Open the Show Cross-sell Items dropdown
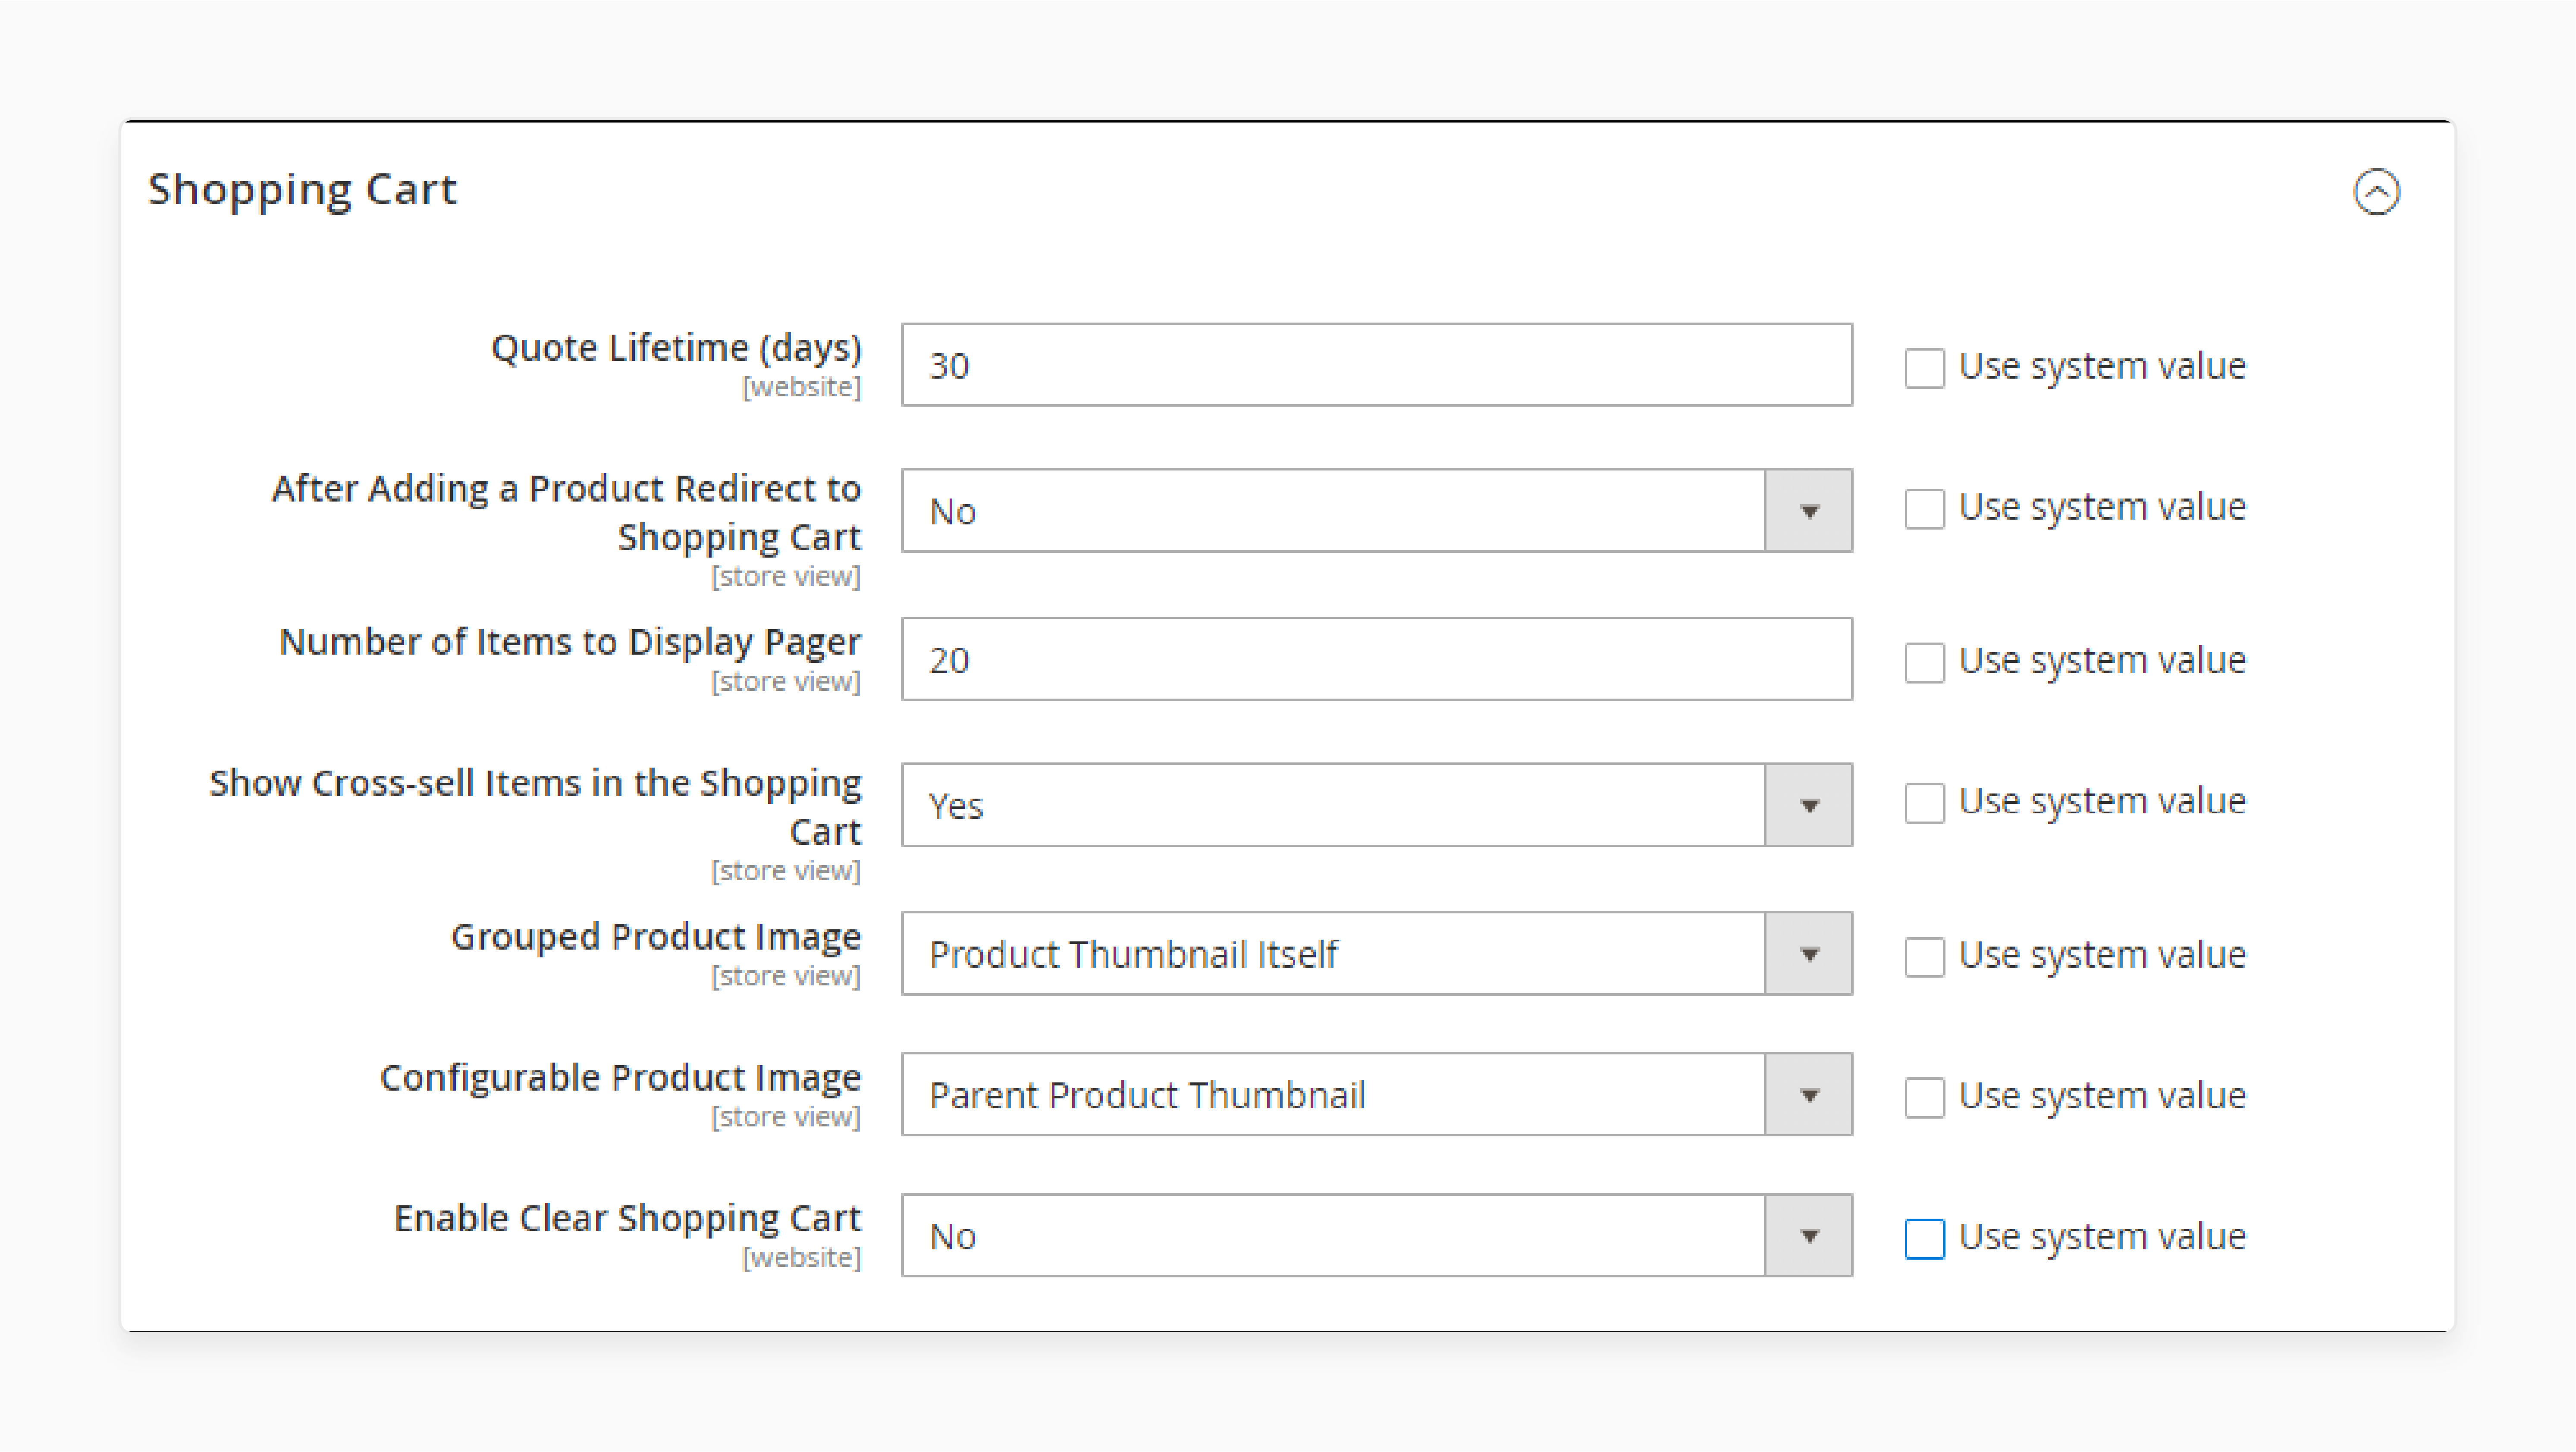Viewport: 2576px width, 1452px height. (x=1376, y=805)
